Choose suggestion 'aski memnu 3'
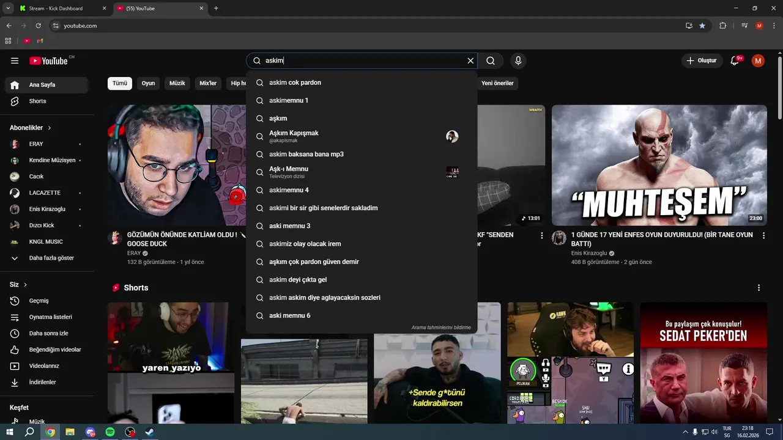This screenshot has width=783, height=440. (x=362, y=226)
